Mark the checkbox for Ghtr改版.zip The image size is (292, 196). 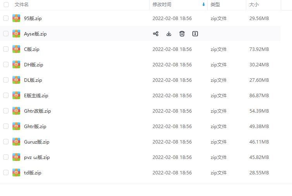[6, 111]
